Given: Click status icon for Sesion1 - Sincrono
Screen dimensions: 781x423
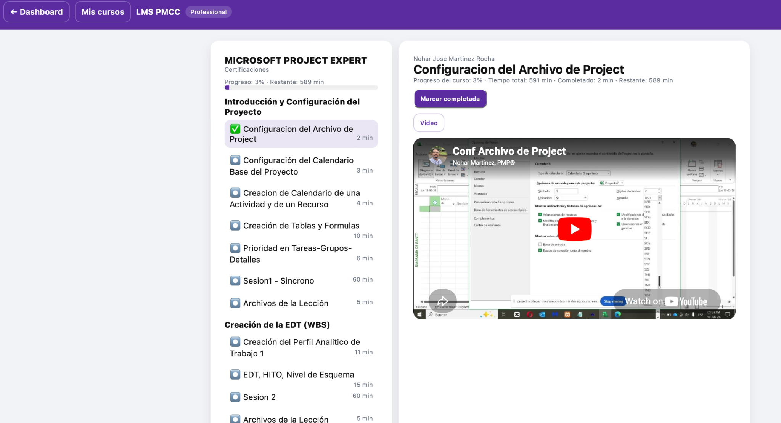Looking at the screenshot, I should pyautogui.click(x=235, y=281).
